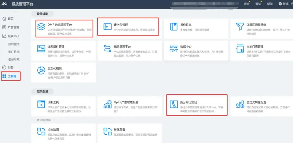The height and width of the screenshot is (143, 293).
Task: Click the 操作日志 book icon
Action: 174,26
